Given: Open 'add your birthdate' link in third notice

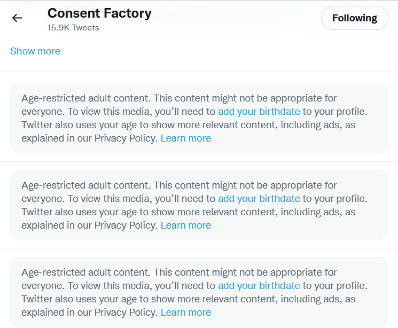Looking at the screenshot, I should click(x=259, y=286).
